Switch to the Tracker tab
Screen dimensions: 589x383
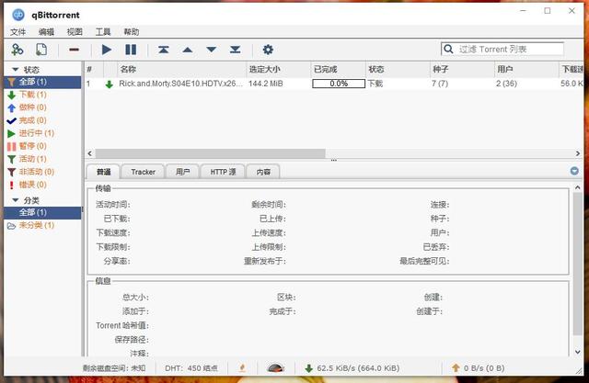click(143, 172)
